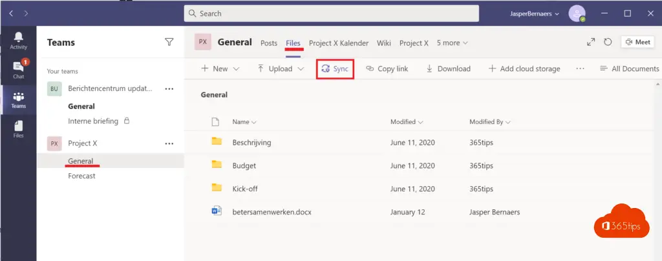Image resolution: width=662 pixels, height=261 pixels.
Task: Open the Budget folder
Action: point(244,165)
